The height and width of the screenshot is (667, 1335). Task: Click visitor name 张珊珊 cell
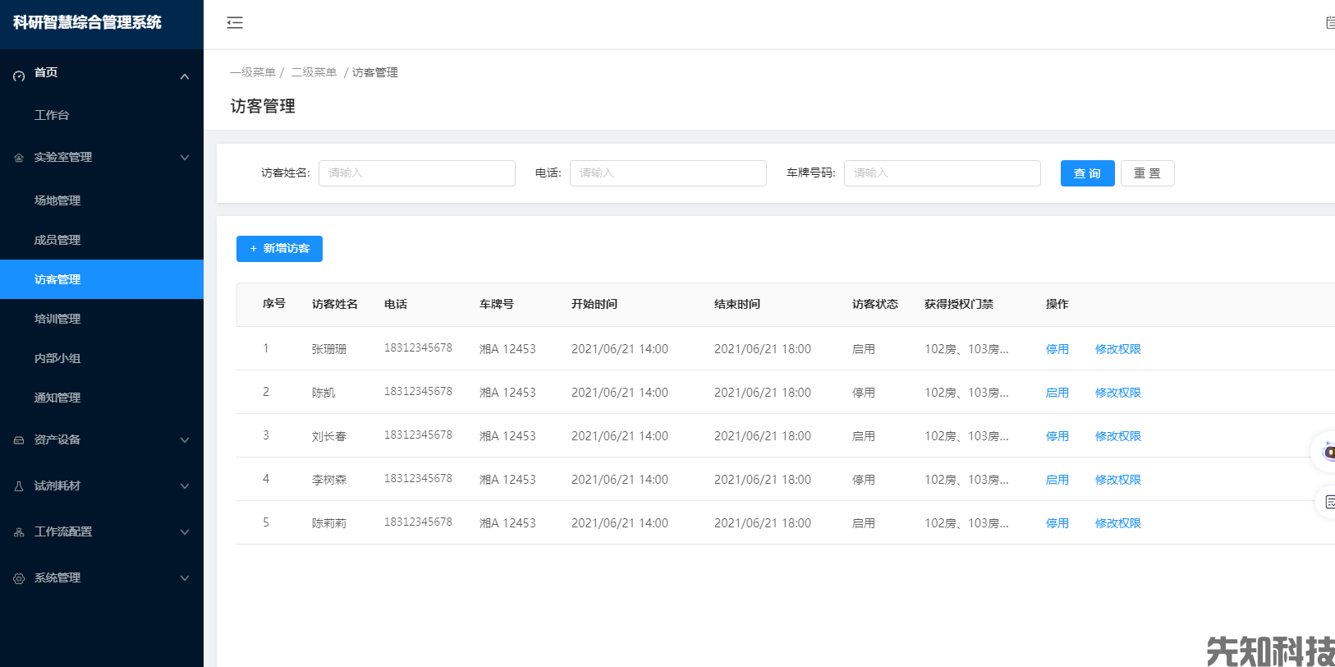329,349
